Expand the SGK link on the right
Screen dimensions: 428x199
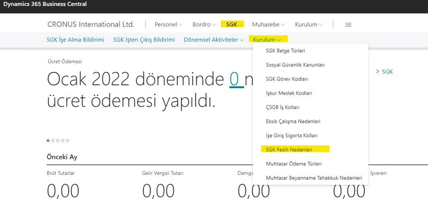(385, 72)
